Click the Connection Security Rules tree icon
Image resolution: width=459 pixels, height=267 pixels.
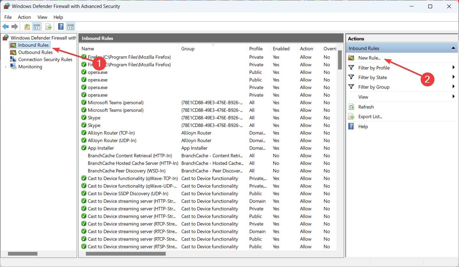click(x=13, y=59)
